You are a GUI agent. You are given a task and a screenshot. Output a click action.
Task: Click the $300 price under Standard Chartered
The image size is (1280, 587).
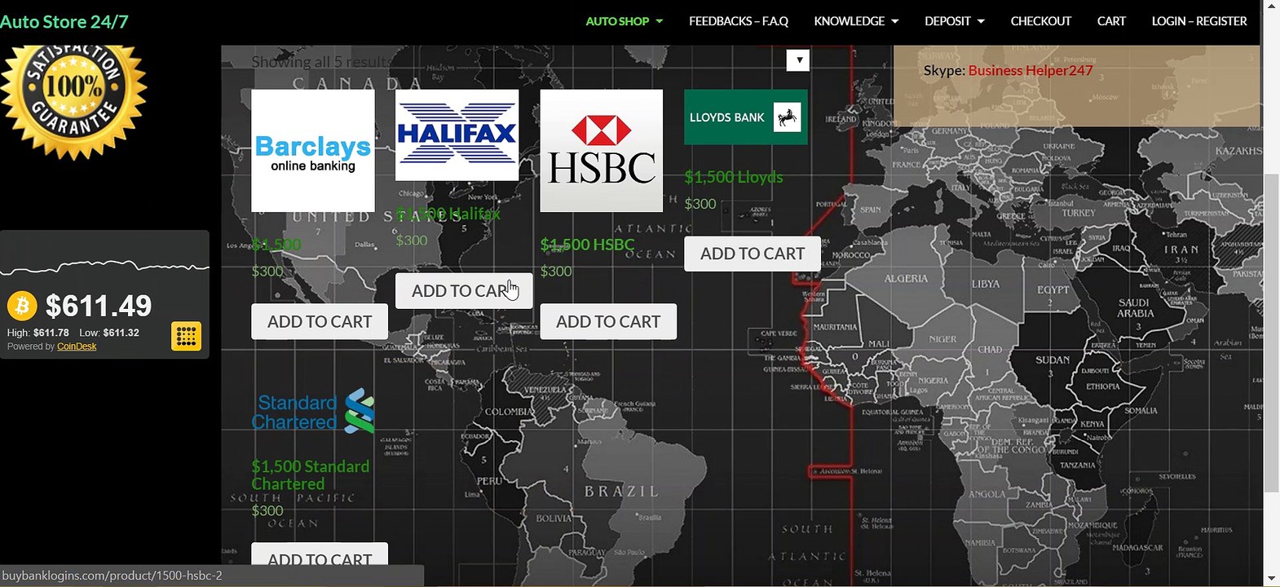pyautogui.click(x=267, y=511)
